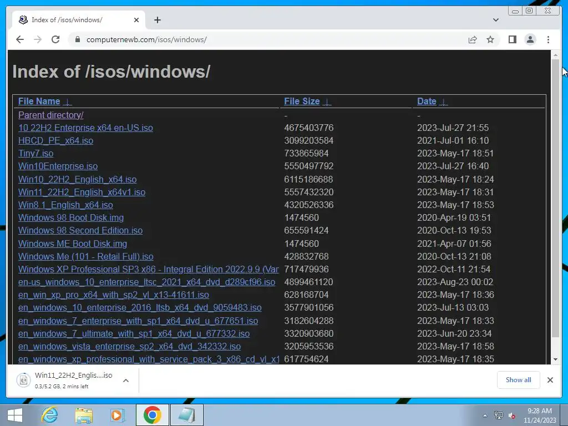Click the browser forward arrow

click(x=38, y=39)
